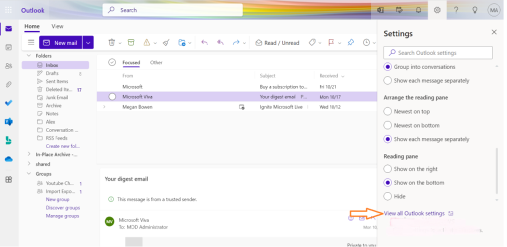The height and width of the screenshot is (247, 507).
Task: Click the Report warning icon in toolbar
Action: [x=147, y=42]
